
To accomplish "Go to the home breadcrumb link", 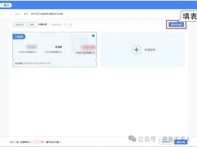I will click(26, 14).
